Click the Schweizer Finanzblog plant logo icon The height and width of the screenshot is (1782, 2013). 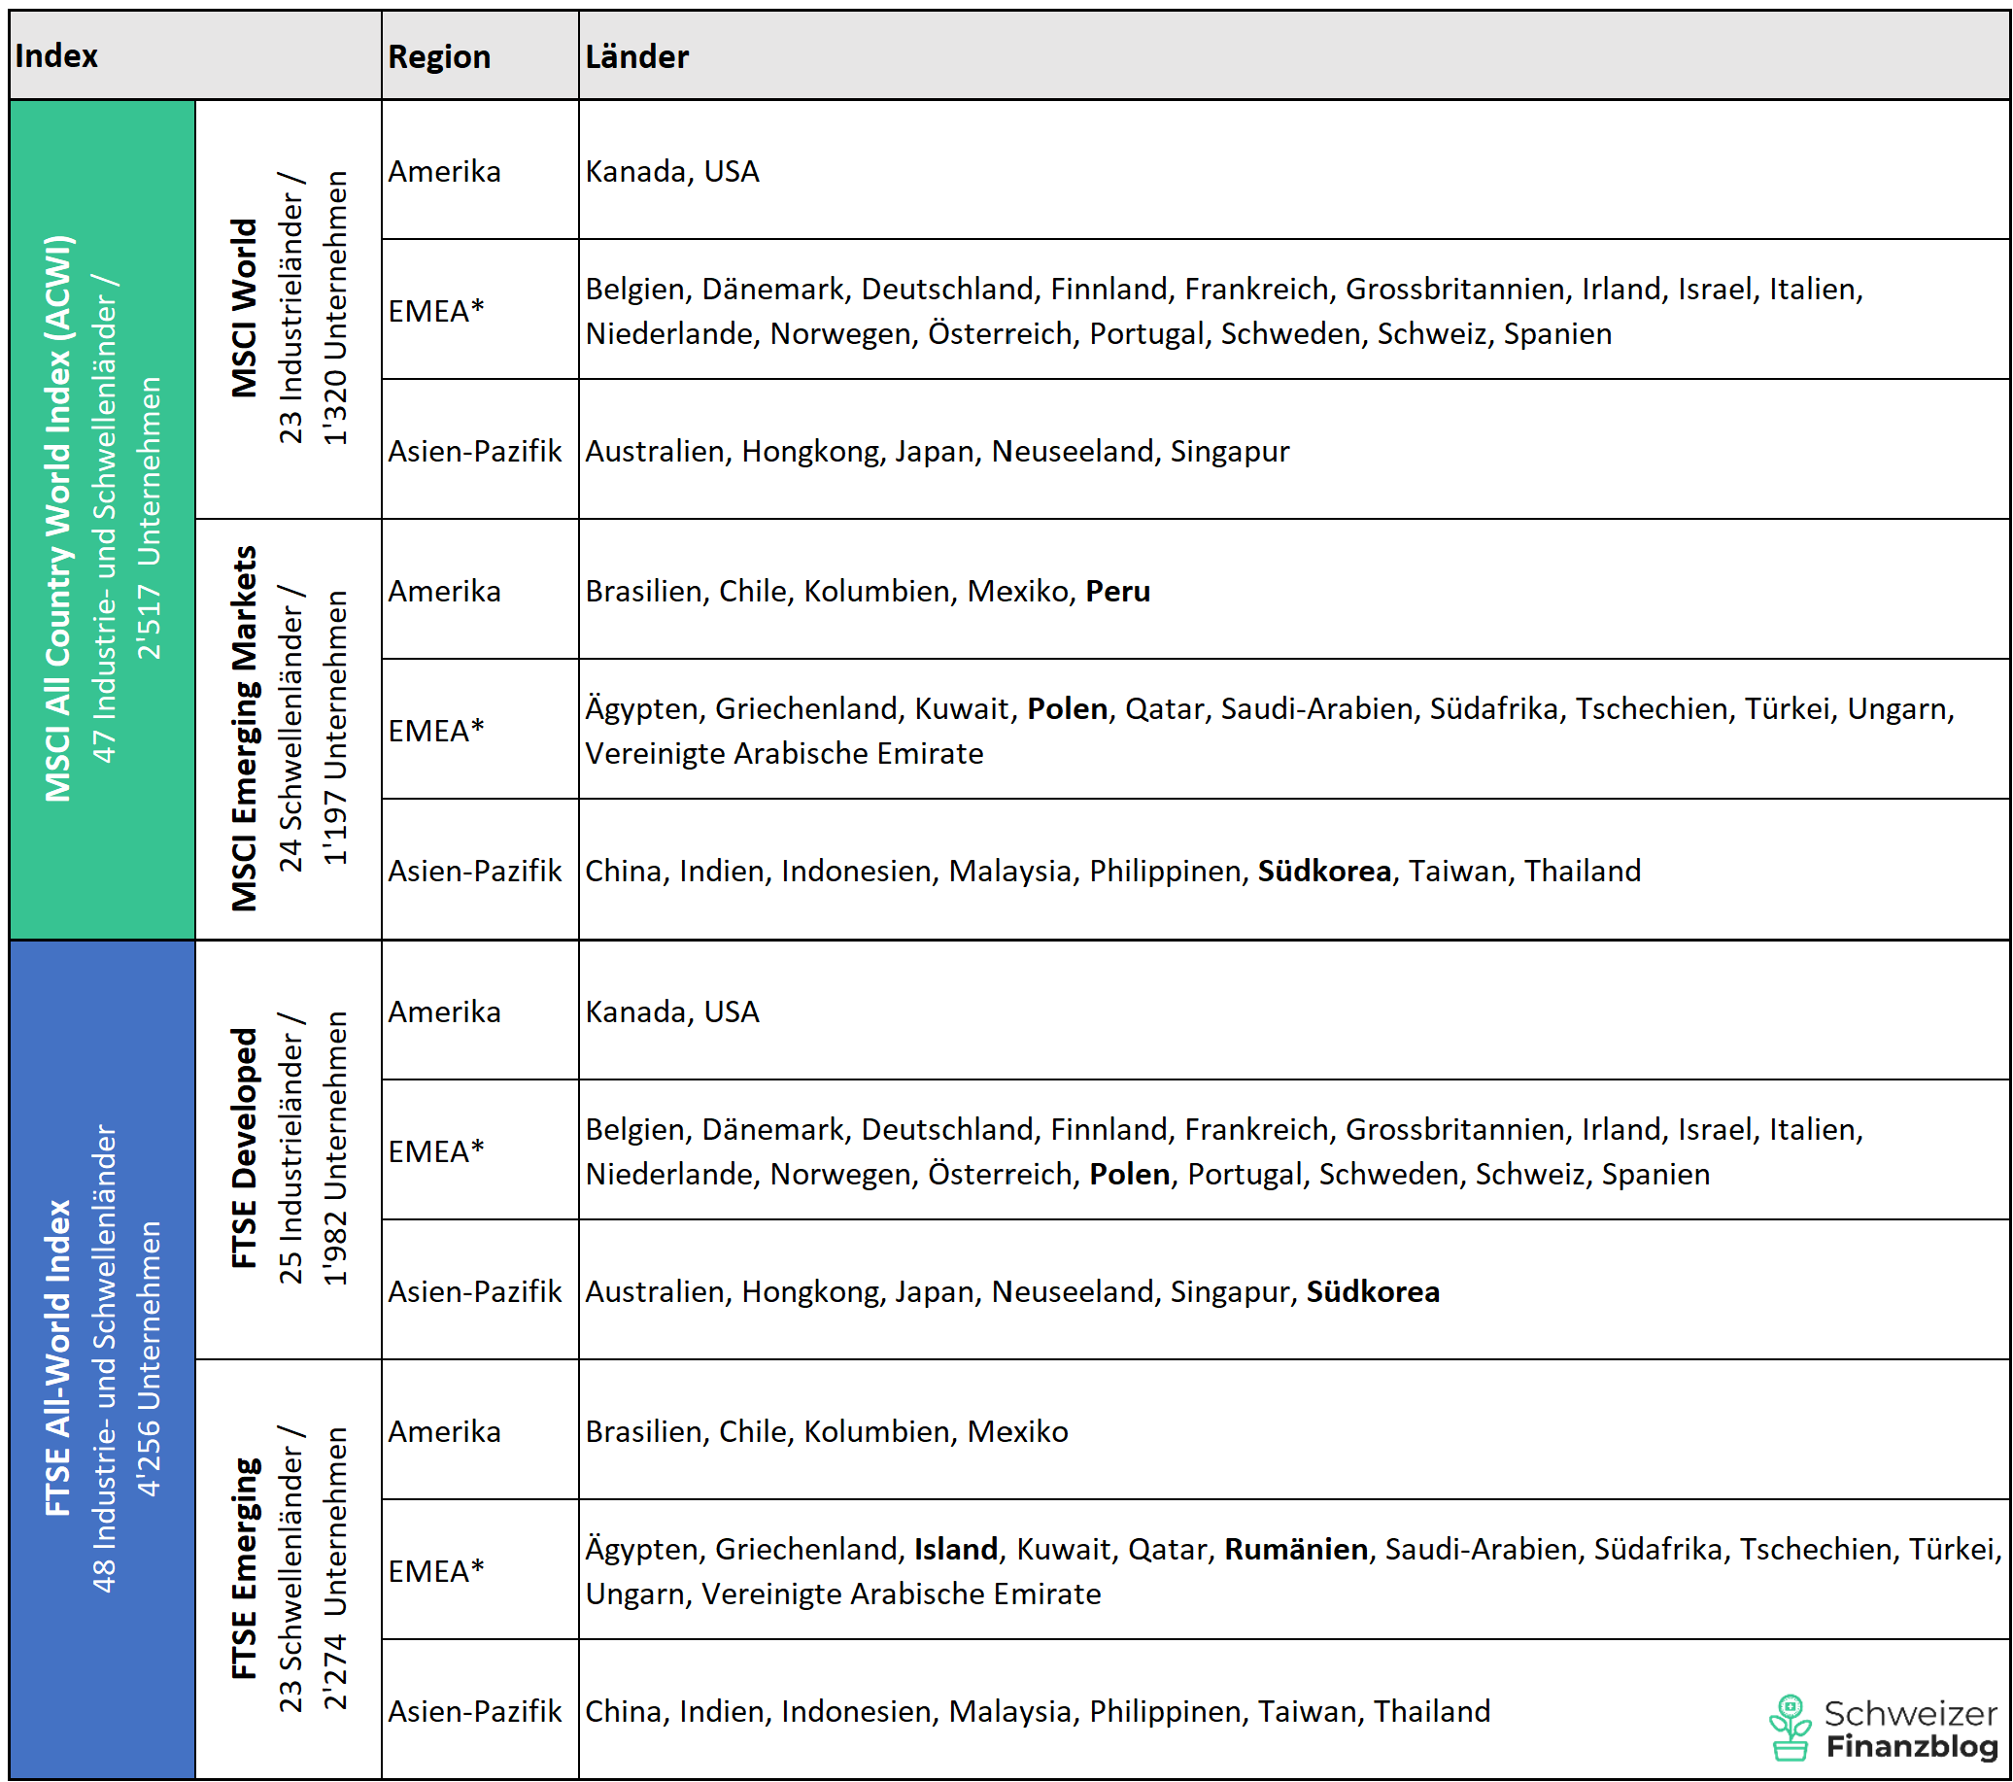point(1789,1727)
